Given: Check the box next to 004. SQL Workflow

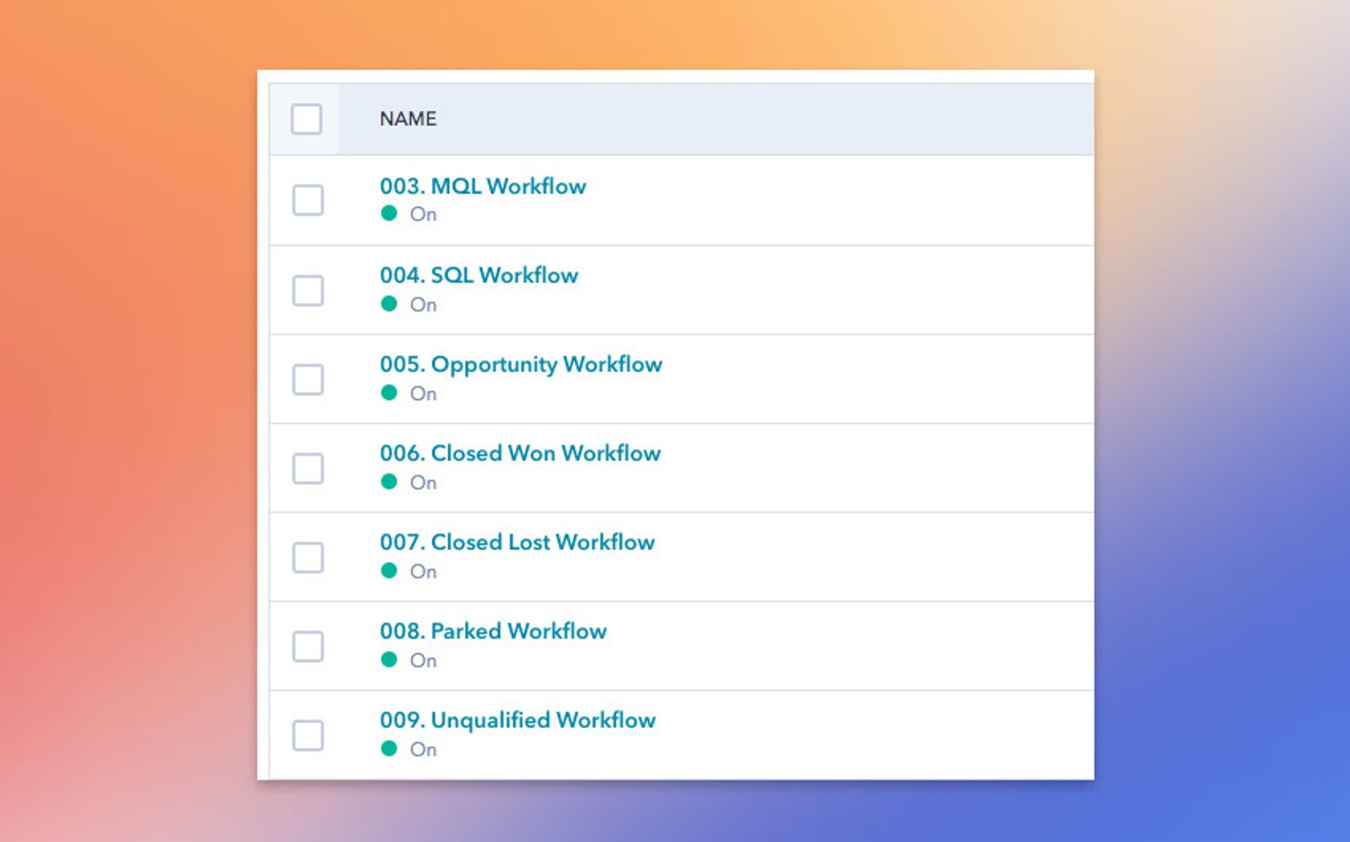Looking at the screenshot, I should tap(309, 289).
